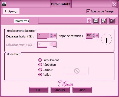Viewport: 119px width, 97px height.
Task: Close the Miroir rotatif dialog
Action: pos(114,4)
